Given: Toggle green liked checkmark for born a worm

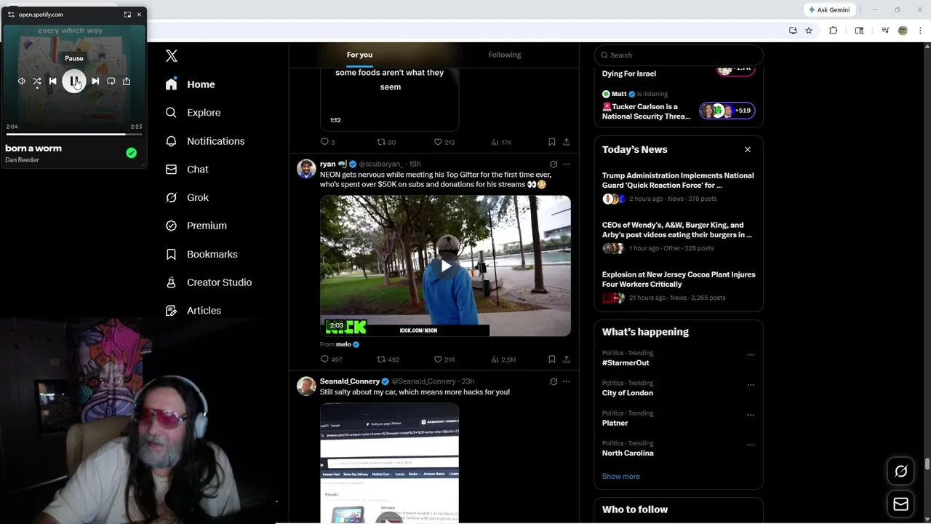Looking at the screenshot, I should [x=131, y=153].
